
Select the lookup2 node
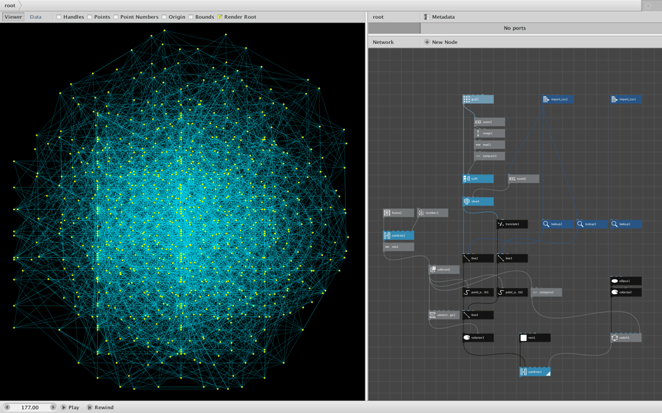[557, 224]
